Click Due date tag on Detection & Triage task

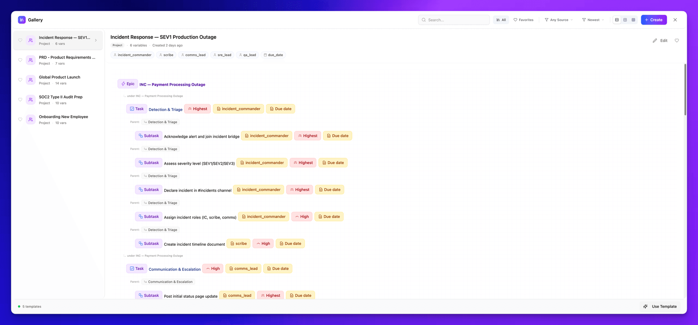pos(280,109)
